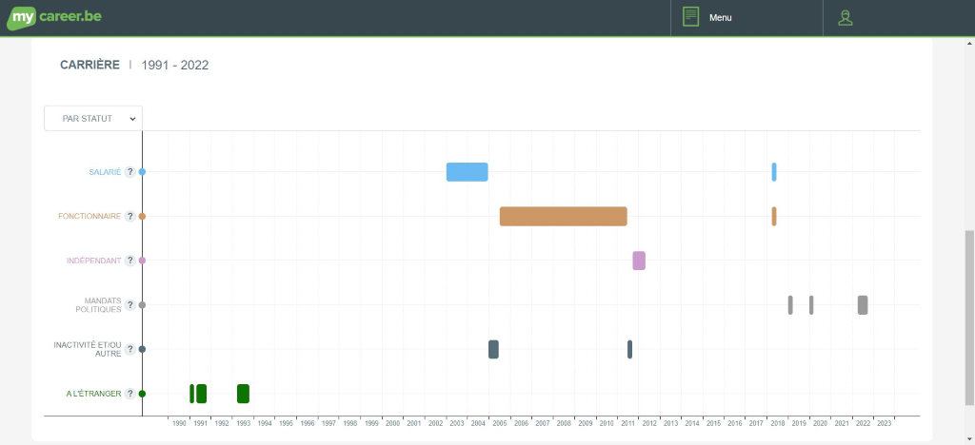Select the gray Mandats politiques 2022 bar

click(x=862, y=305)
